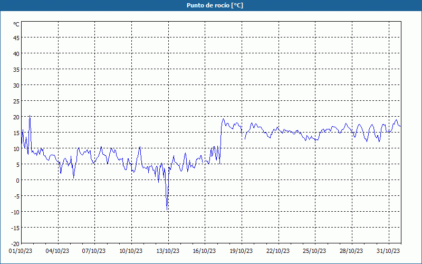Click the 20 value on the y-axis
This screenshot has height=264, width=422.
pyautogui.click(x=16, y=117)
